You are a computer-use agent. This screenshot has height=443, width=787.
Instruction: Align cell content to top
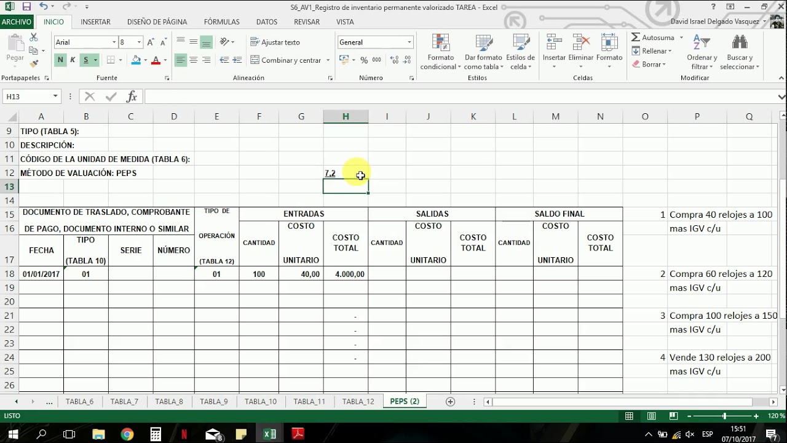pos(180,42)
